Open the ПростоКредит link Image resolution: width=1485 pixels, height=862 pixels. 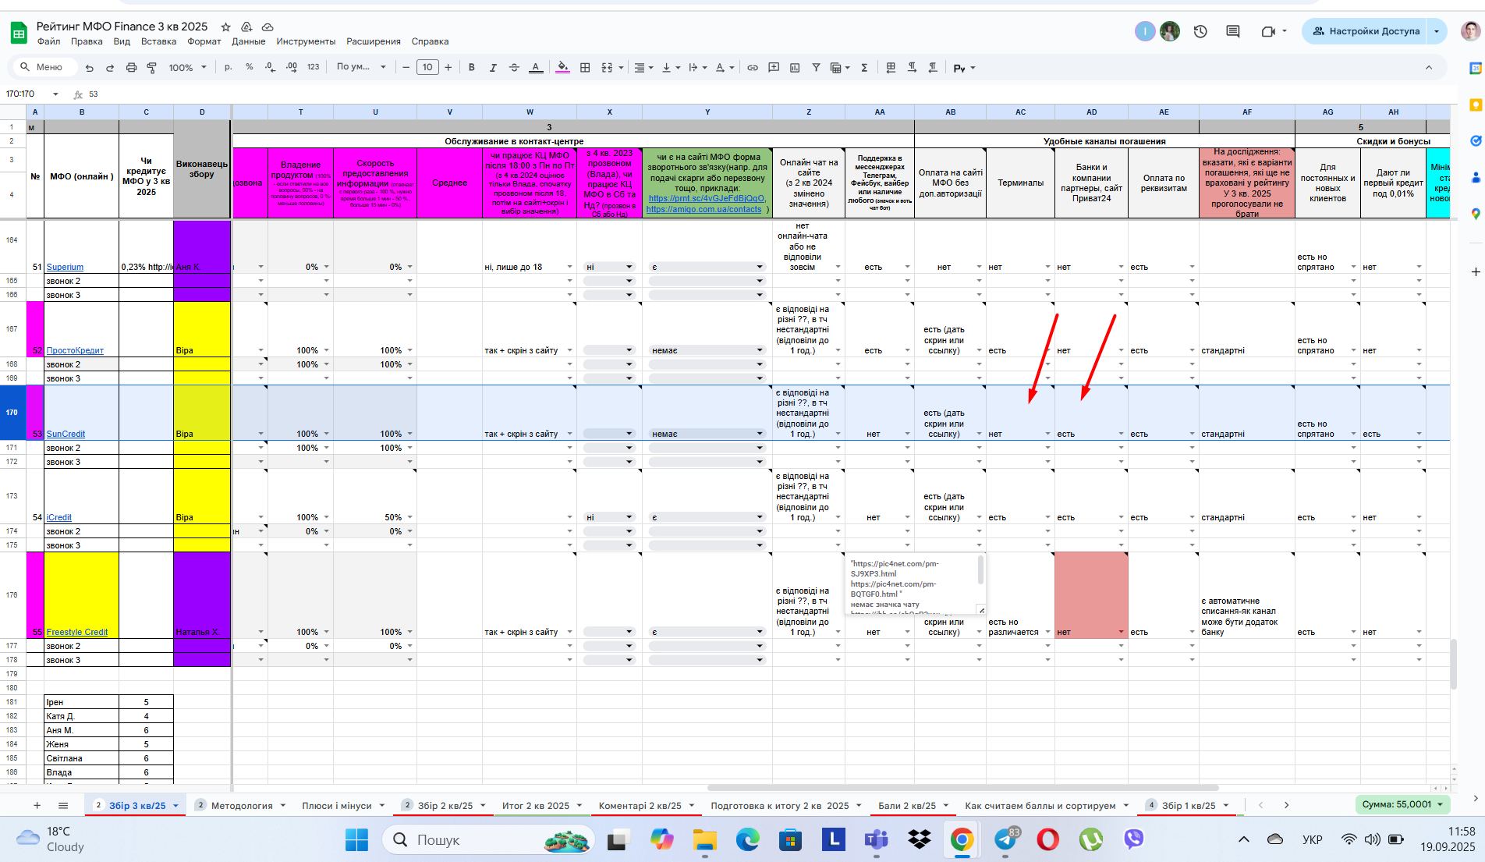point(75,350)
